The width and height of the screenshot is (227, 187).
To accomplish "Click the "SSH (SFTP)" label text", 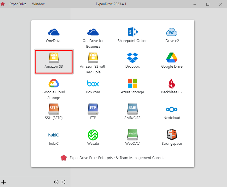I will 54,118.
